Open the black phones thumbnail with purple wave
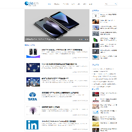This screenshot has width=132, height=132. [x=33, y=53]
